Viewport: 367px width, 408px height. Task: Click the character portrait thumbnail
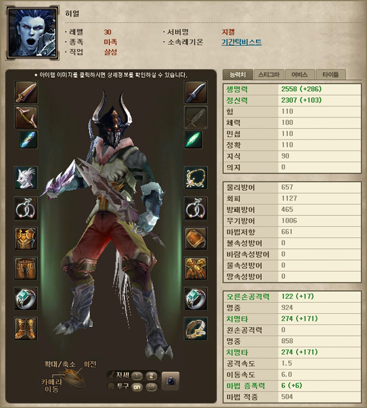click(x=32, y=33)
